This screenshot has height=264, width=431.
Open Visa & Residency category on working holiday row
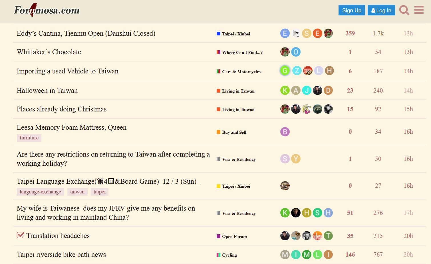click(x=236, y=159)
